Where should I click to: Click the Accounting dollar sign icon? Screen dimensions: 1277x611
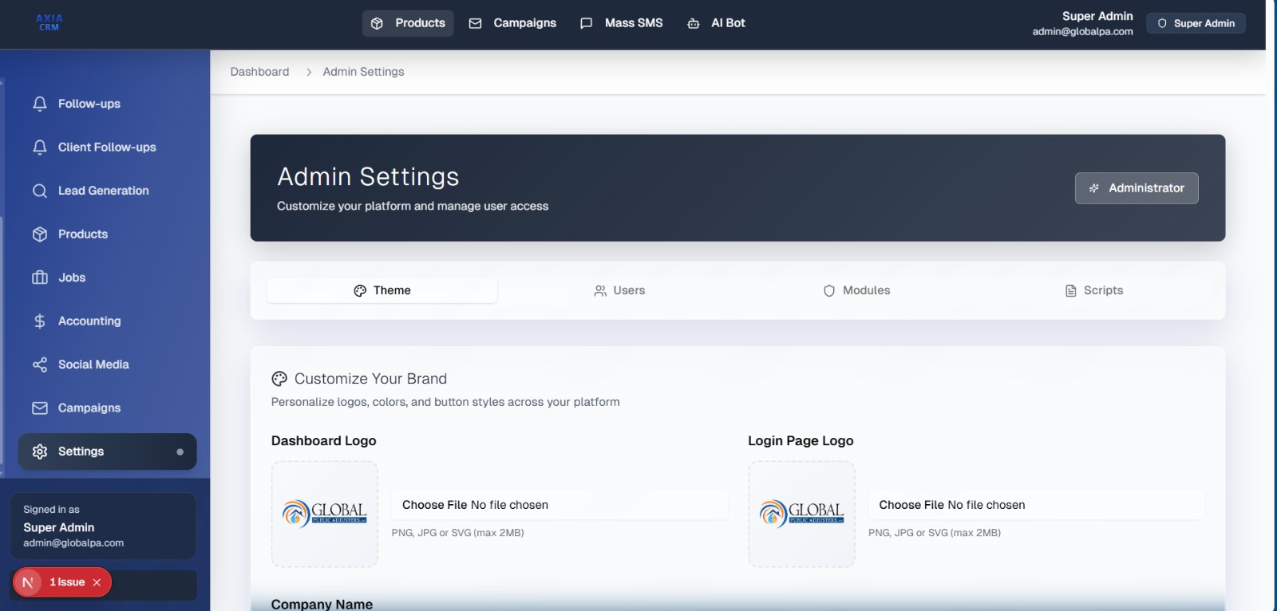(x=40, y=321)
